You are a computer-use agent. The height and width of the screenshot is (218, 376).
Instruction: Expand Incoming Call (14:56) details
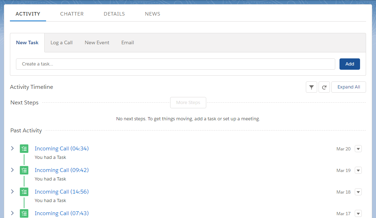click(12, 191)
